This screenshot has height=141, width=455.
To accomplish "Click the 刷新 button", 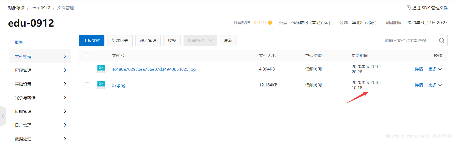I will click(228, 41).
